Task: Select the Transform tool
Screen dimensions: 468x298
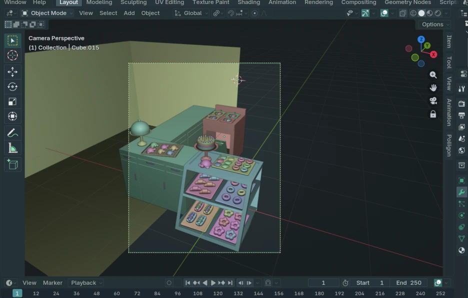Action: click(x=12, y=116)
